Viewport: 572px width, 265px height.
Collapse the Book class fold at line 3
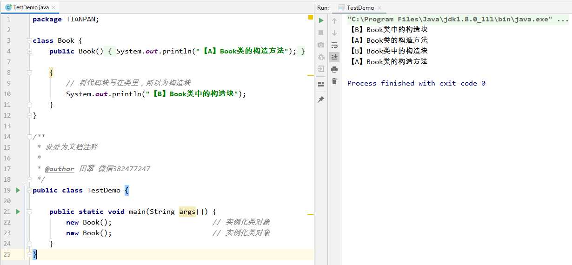coord(29,40)
